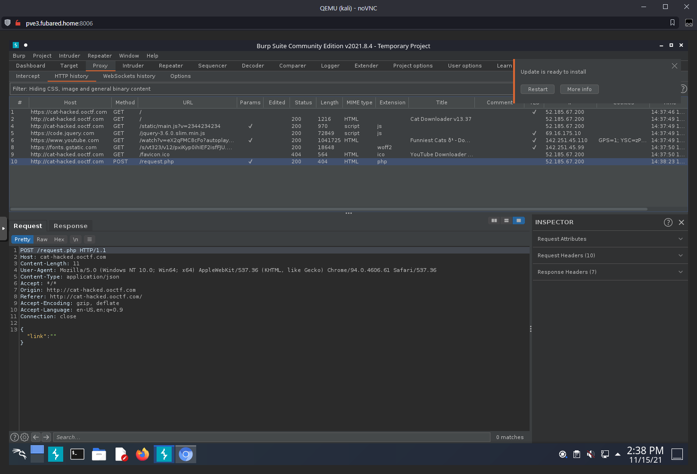Click the three-dot divider between history and request
Viewport: 697px width, 474px height.
pyautogui.click(x=348, y=213)
